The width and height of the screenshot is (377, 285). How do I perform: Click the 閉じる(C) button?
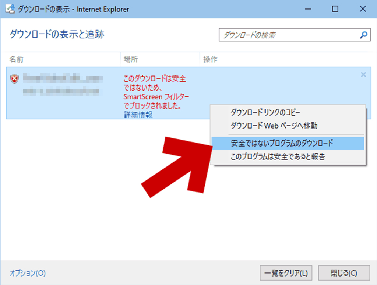[344, 273]
